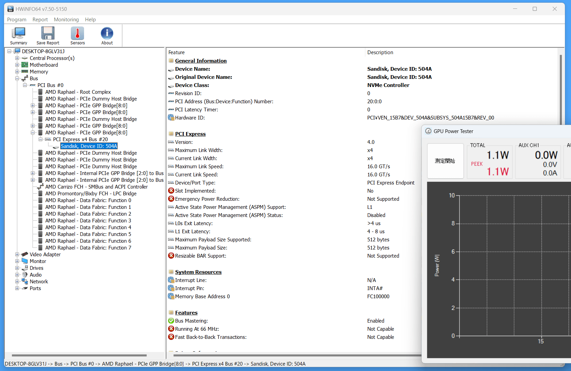Click the Active State Power Management (ASPM) Status row
The width and height of the screenshot is (571, 371).
point(293,215)
